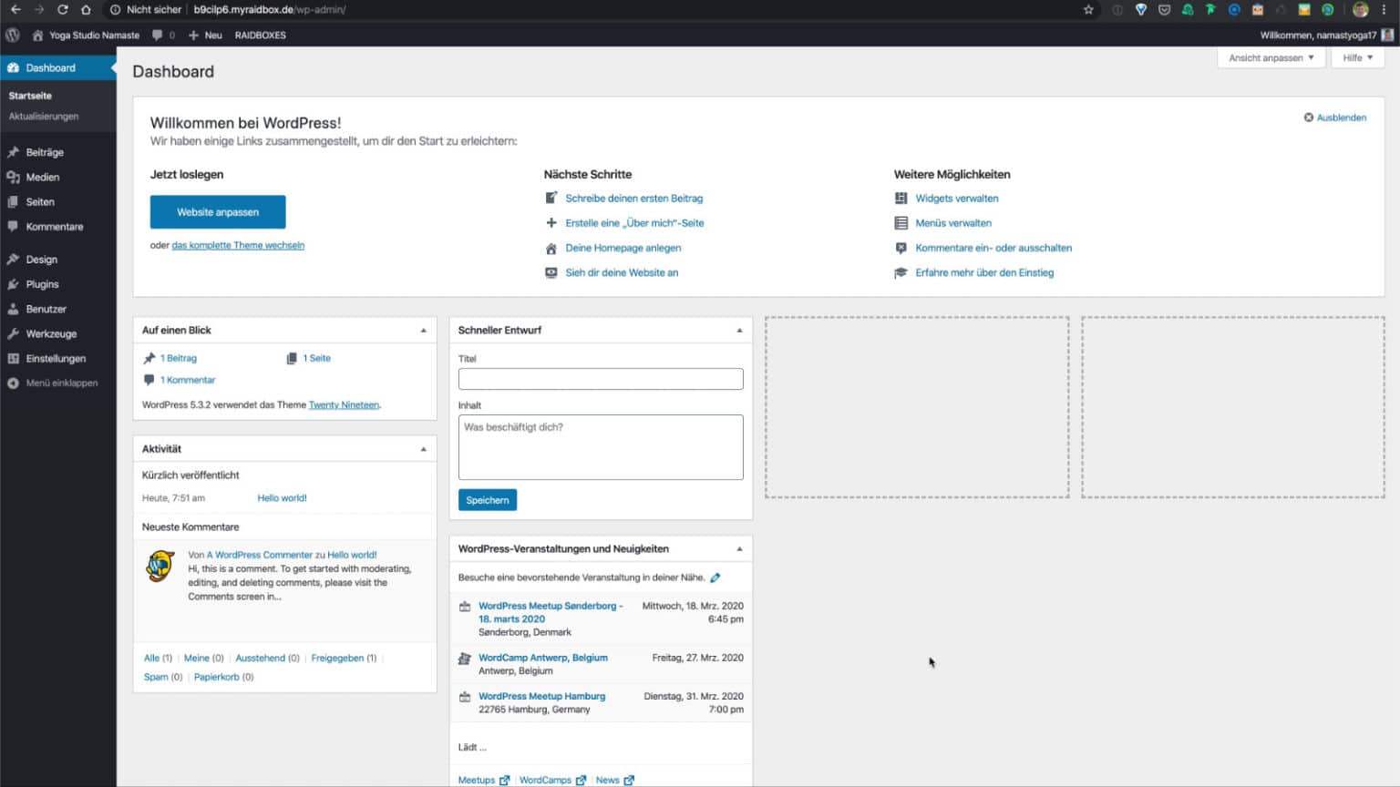1400x787 pixels.
Task: Open Yoga Studio Namaste site home icon
Action: (x=37, y=36)
